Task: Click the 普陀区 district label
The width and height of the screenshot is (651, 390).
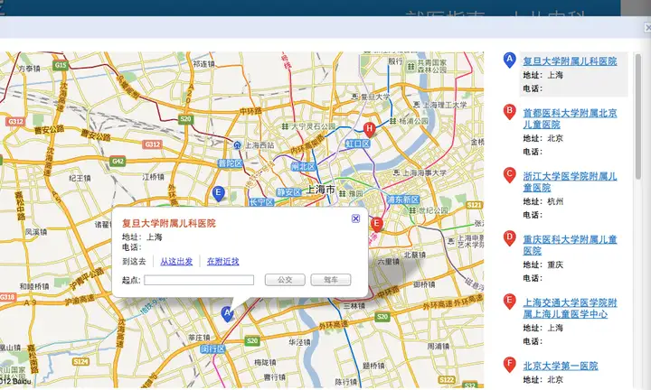Action: click(230, 163)
